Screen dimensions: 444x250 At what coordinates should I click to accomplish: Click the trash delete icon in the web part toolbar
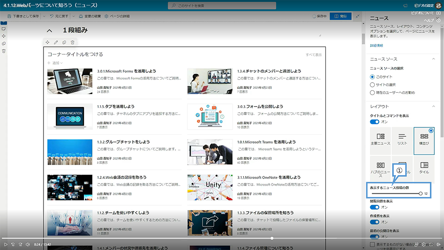[72, 42]
